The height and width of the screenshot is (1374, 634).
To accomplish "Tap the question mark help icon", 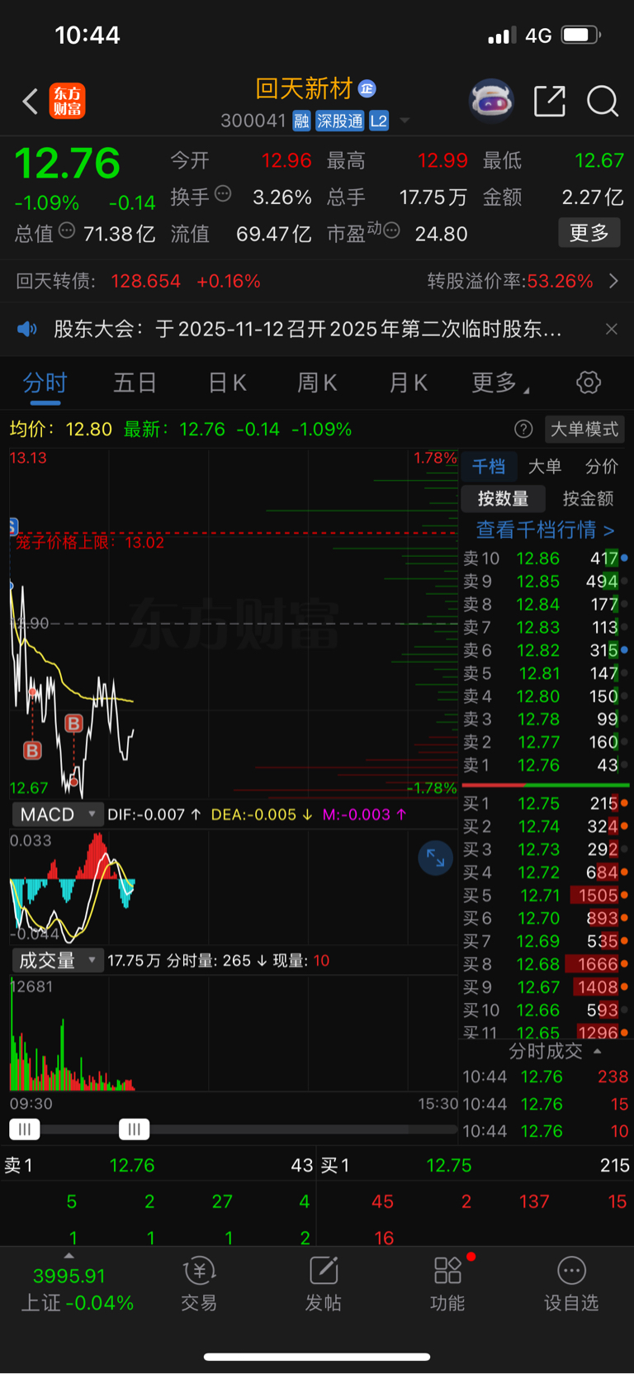I will point(523,429).
